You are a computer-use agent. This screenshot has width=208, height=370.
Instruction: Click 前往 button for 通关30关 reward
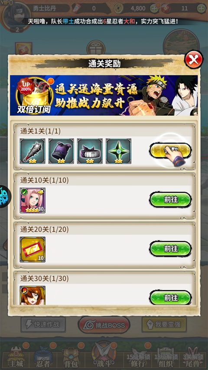click(x=170, y=298)
